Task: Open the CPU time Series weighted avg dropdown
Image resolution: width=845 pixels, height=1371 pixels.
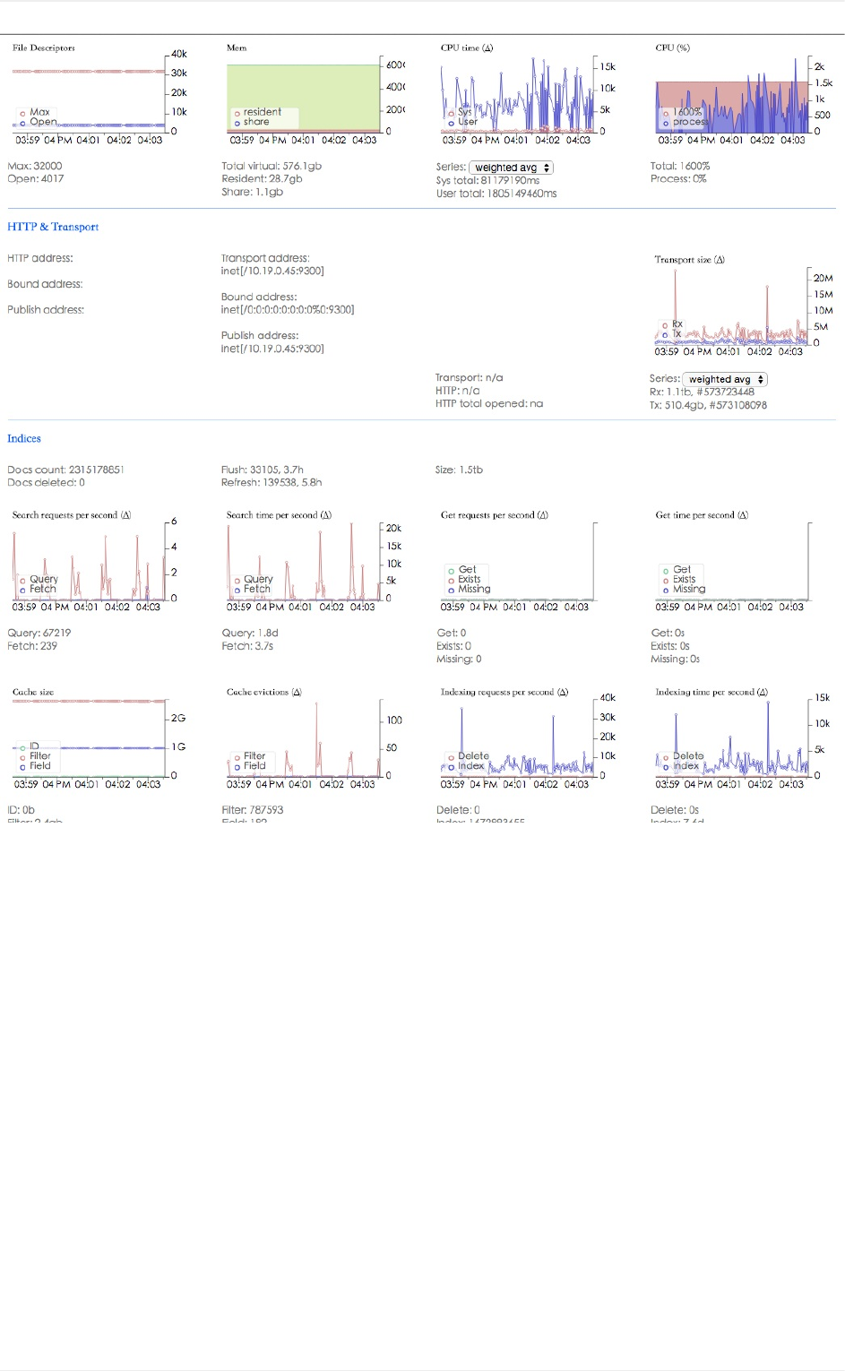Action: (512, 168)
